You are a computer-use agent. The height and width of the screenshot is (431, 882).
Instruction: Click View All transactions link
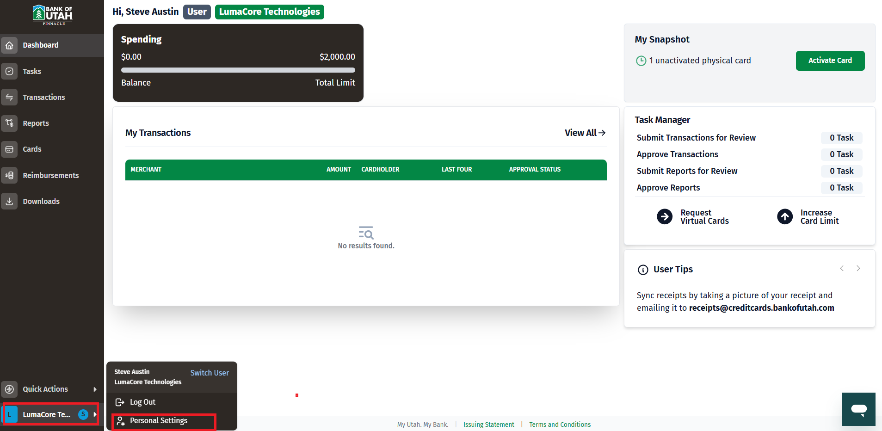pos(585,133)
